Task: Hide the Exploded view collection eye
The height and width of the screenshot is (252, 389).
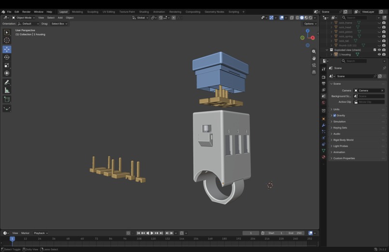Action: [x=379, y=50]
